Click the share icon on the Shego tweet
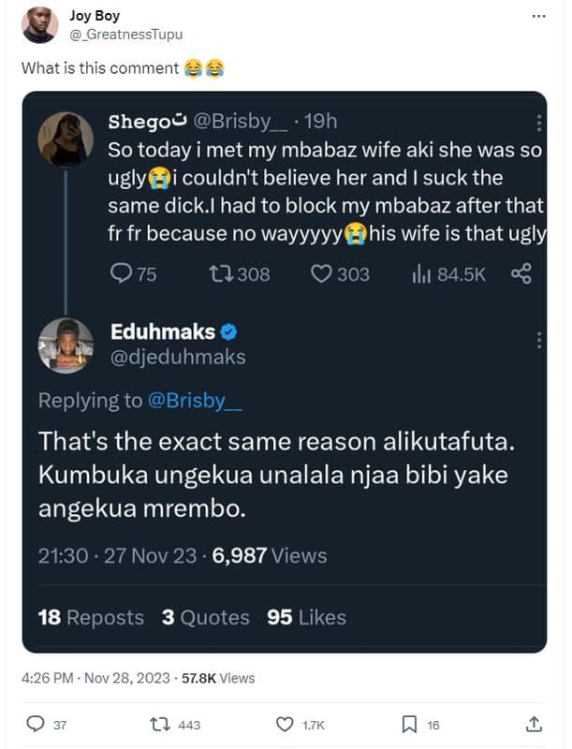The image size is (572, 749). click(521, 273)
